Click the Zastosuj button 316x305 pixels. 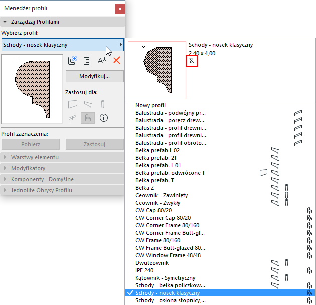point(94,144)
